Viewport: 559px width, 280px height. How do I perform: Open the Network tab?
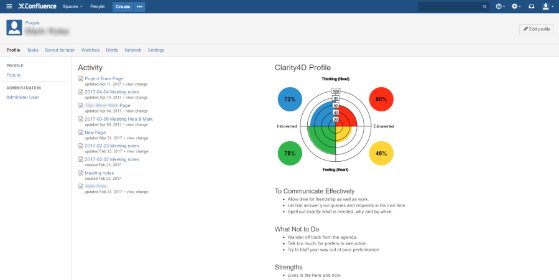pyautogui.click(x=133, y=50)
